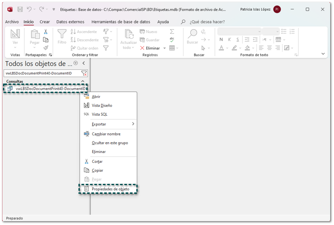
Task: Click the Save icon in quick access toolbar
Action: 20,9
